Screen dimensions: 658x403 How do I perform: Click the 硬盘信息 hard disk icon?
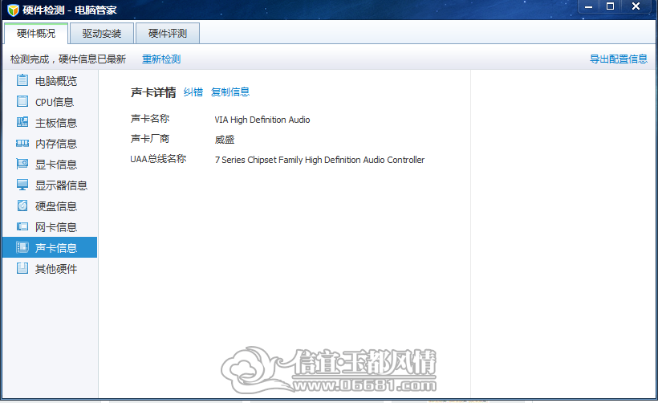(x=22, y=206)
